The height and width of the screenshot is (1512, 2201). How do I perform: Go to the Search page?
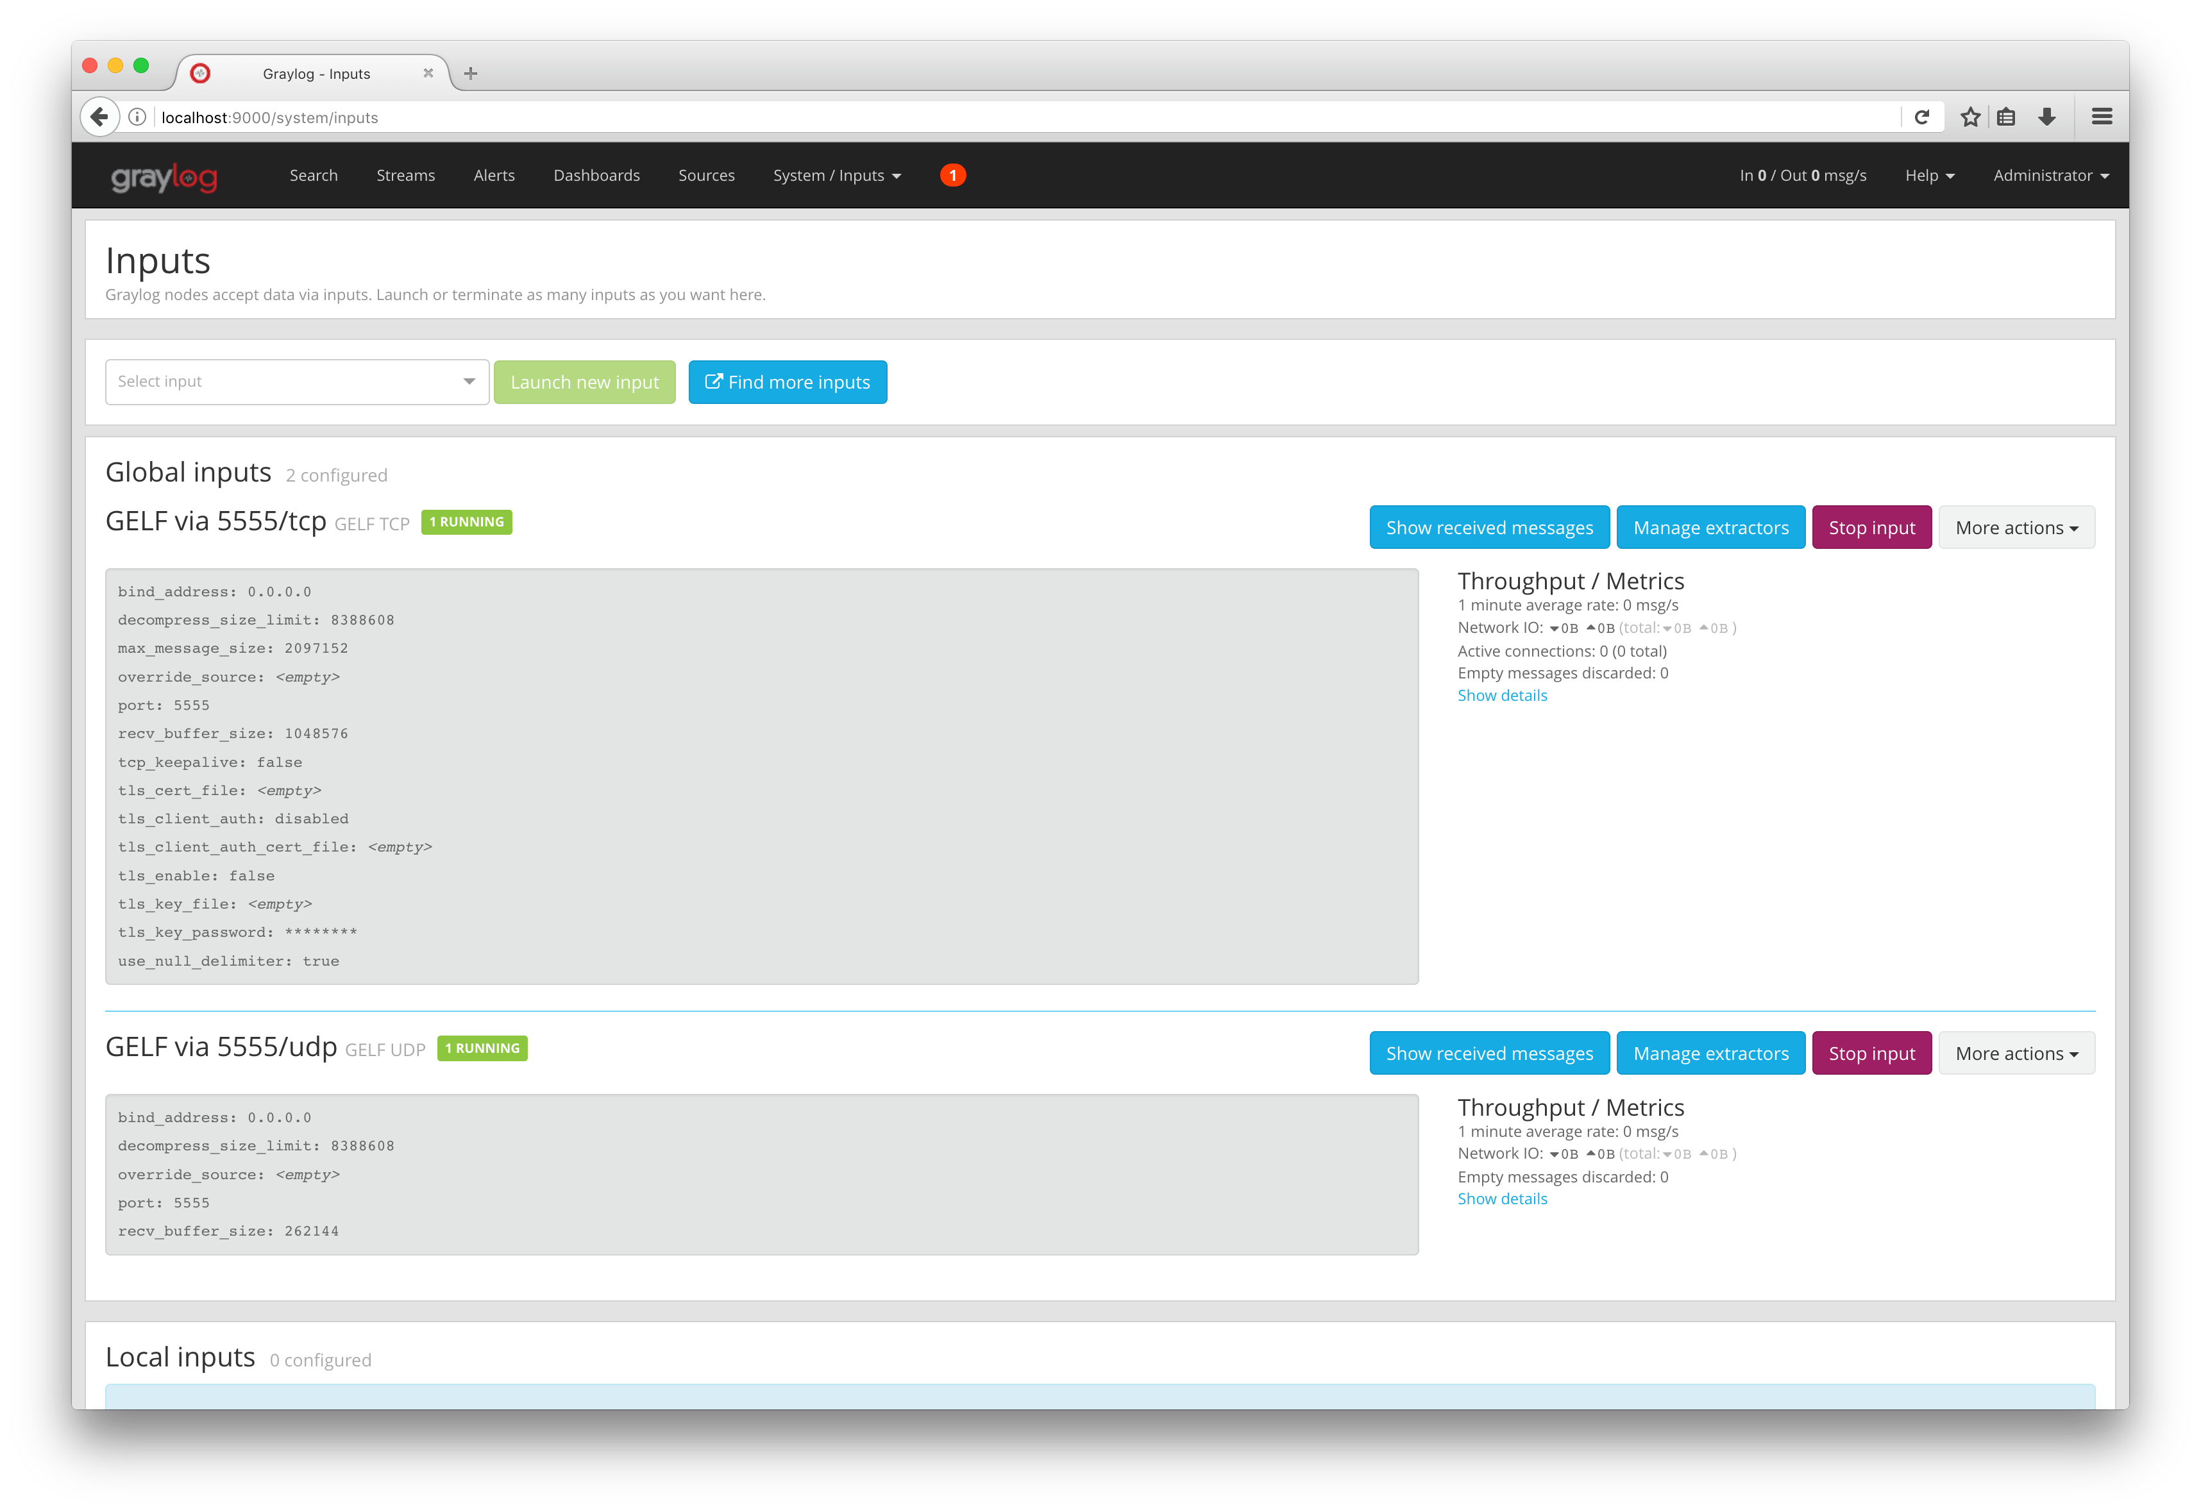(x=314, y=175)
